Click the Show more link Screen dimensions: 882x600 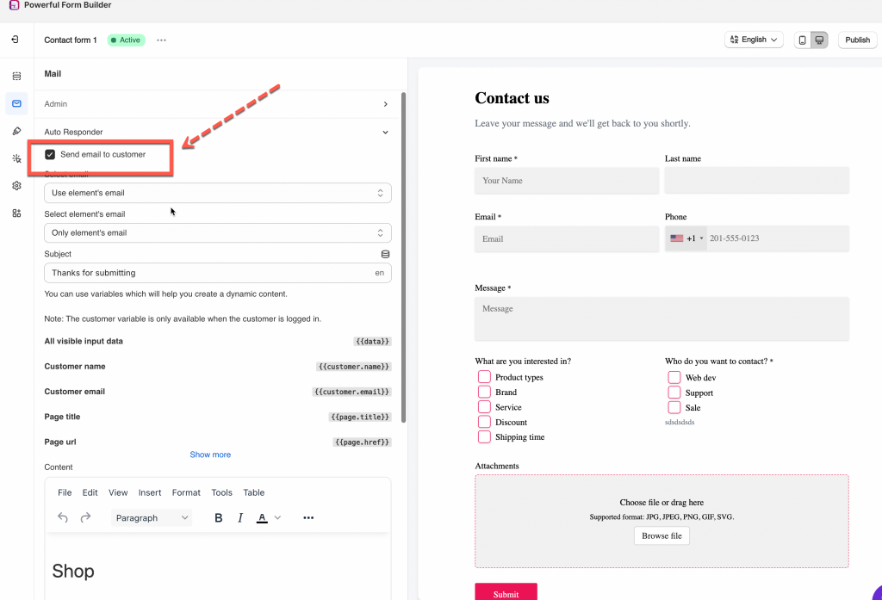click(x=210, y=455)
